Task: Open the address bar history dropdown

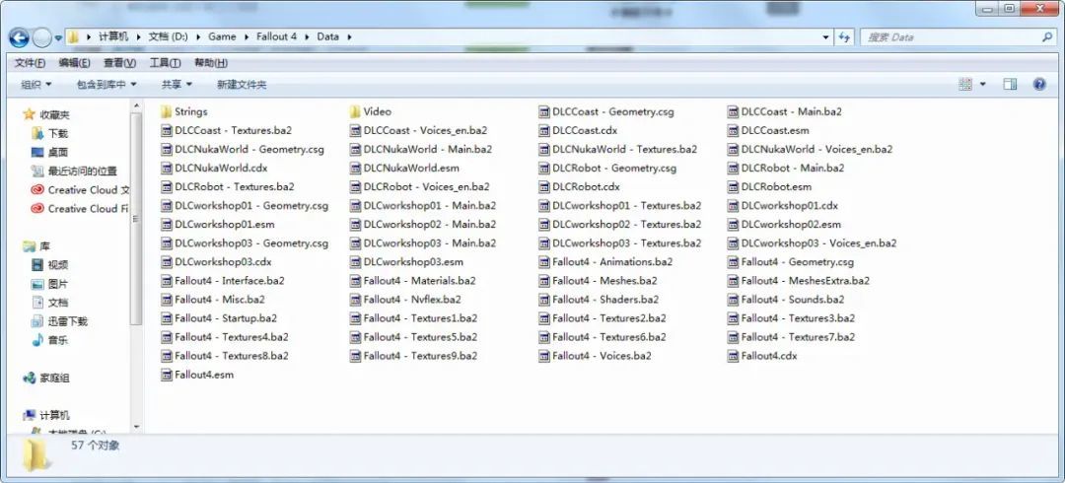Action: 826,37
